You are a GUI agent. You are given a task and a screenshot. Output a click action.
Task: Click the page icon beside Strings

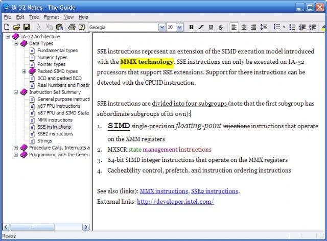(x=32, y=141)
